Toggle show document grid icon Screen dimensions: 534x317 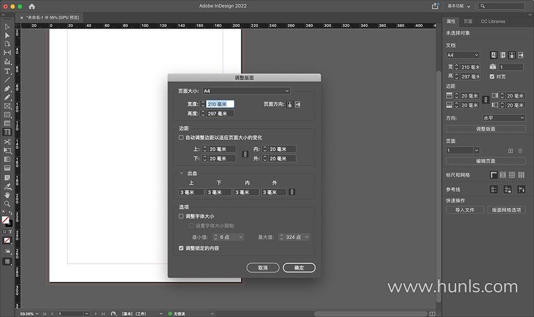[512, 175]
